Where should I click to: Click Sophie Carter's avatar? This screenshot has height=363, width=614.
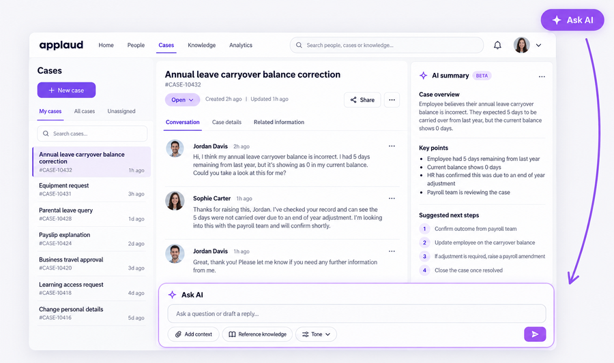pos(175,201)
